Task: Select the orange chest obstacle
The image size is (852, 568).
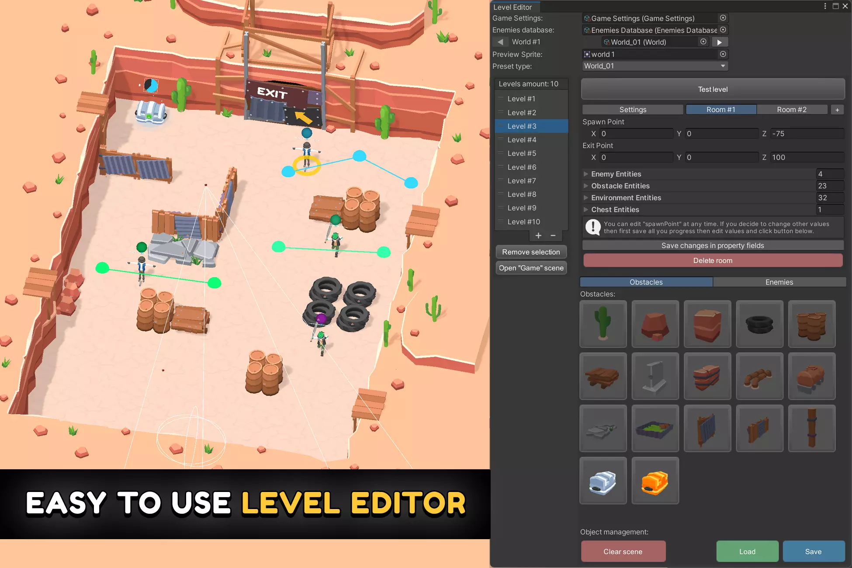Action: pyautogui.click(x=655, y=481)
